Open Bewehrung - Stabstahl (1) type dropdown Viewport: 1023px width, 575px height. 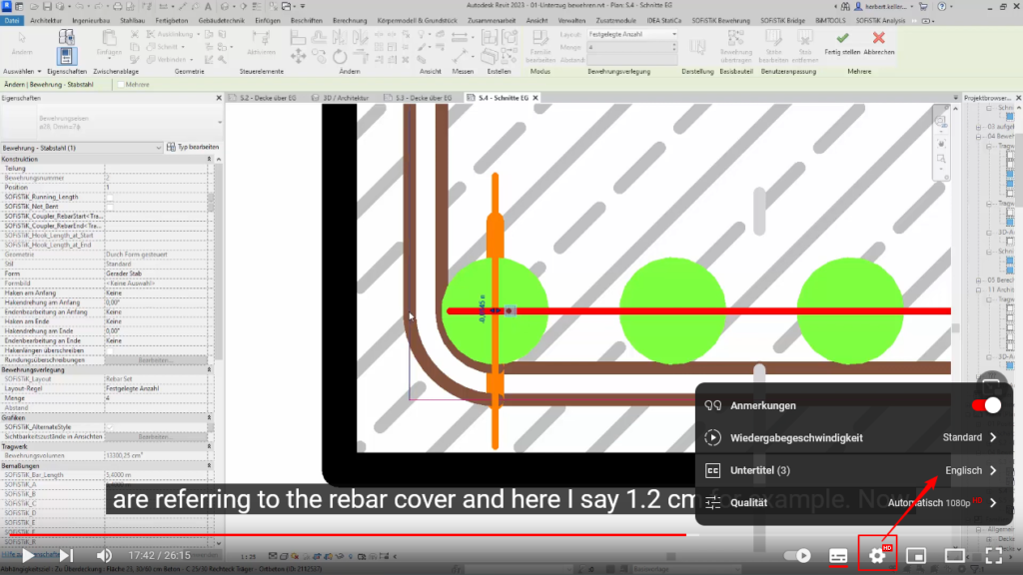coord(82,148)
